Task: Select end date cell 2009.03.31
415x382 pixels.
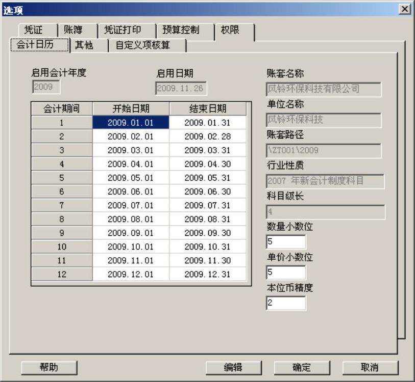Action: click(208, 150)
